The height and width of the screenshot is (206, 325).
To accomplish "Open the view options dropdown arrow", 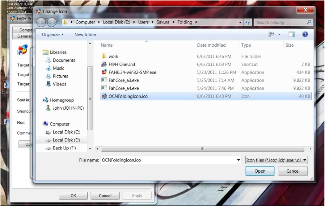I will click(279, 34).
